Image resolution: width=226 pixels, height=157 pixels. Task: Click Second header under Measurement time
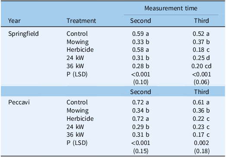(140, 21)
